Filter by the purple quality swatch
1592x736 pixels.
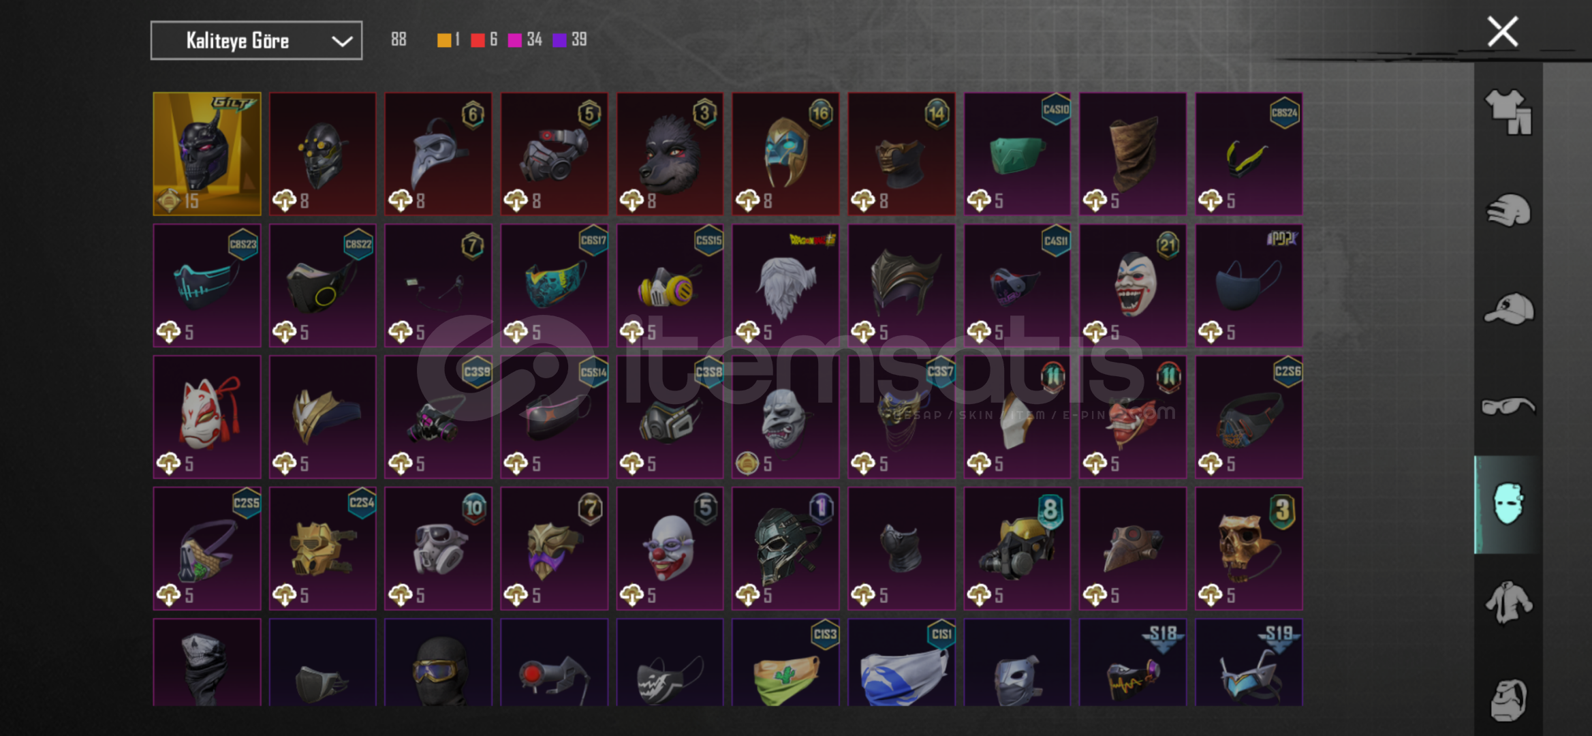(559, 40)
